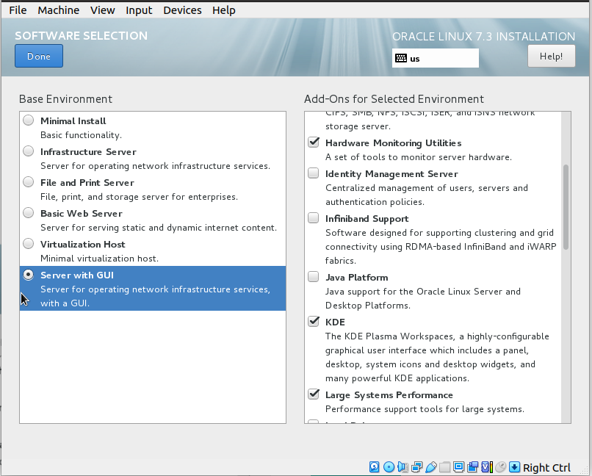The height and width of the screenshot is (476, 592).
Task: Open the File menu
Action: pyautogui.click(x=18, y=10)
